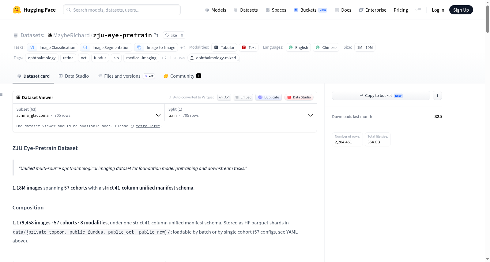The image size is (490, 262).
Task: Select the fundus tag
Action: pos(100,58)
